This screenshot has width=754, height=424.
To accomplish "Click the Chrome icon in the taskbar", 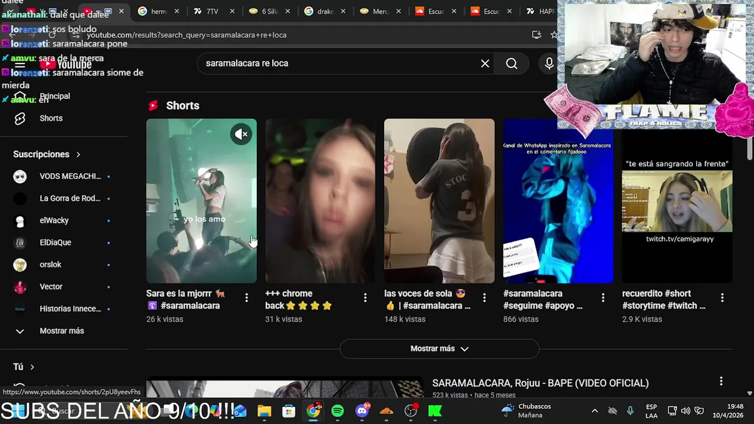I will click(x=313, y=411).
